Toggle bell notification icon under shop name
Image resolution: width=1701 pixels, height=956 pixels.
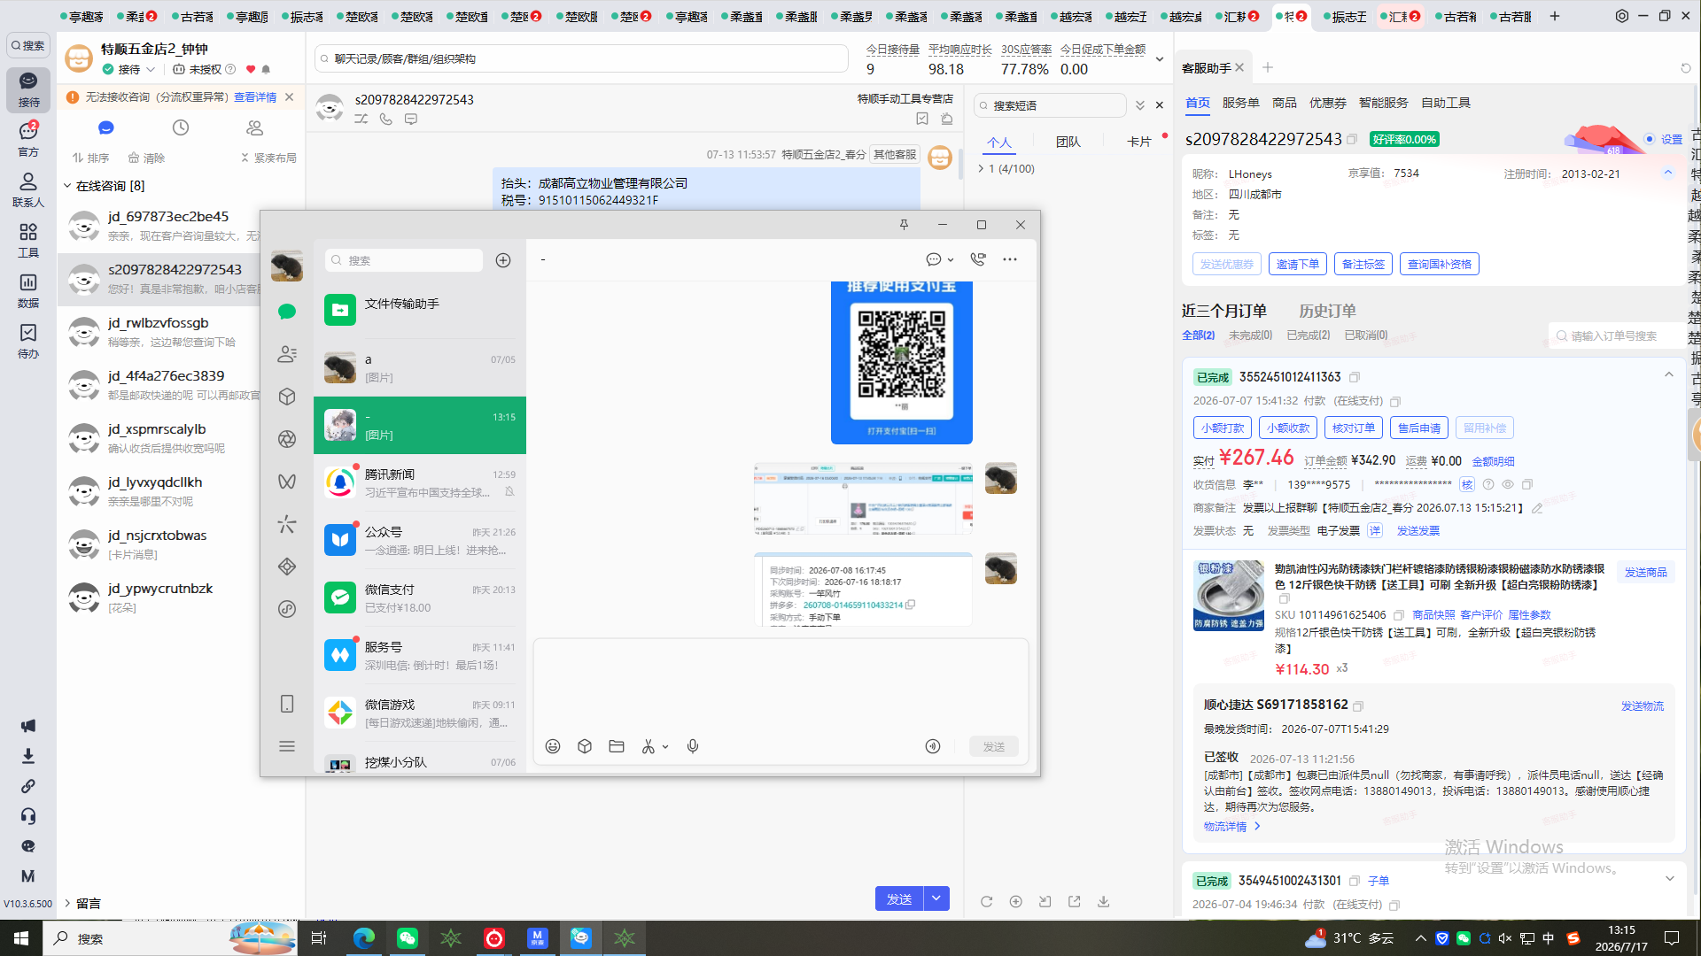[x=266, y=69]
